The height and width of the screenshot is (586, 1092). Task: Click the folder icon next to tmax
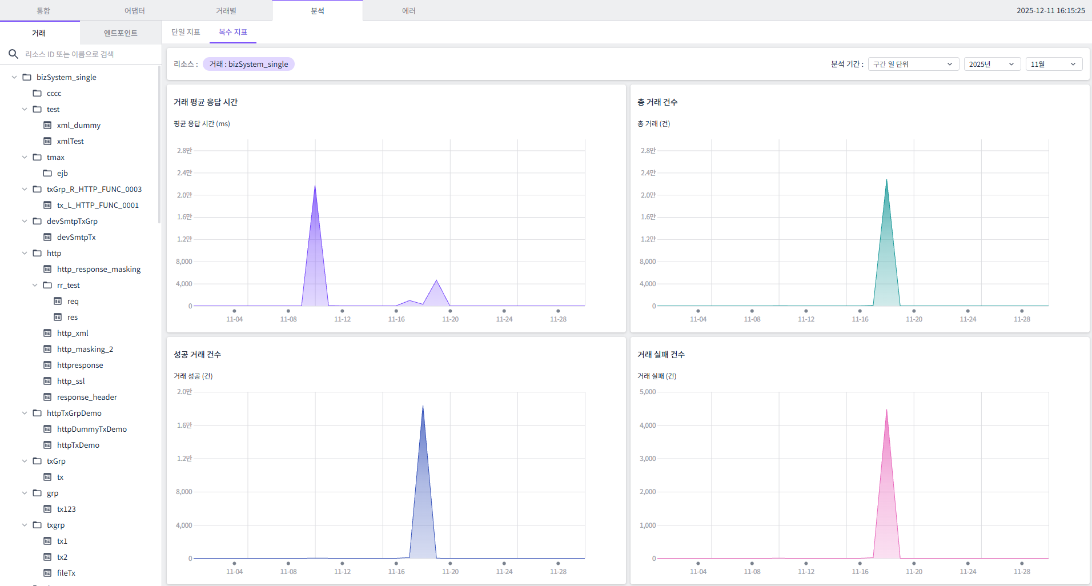coord(37,157)
